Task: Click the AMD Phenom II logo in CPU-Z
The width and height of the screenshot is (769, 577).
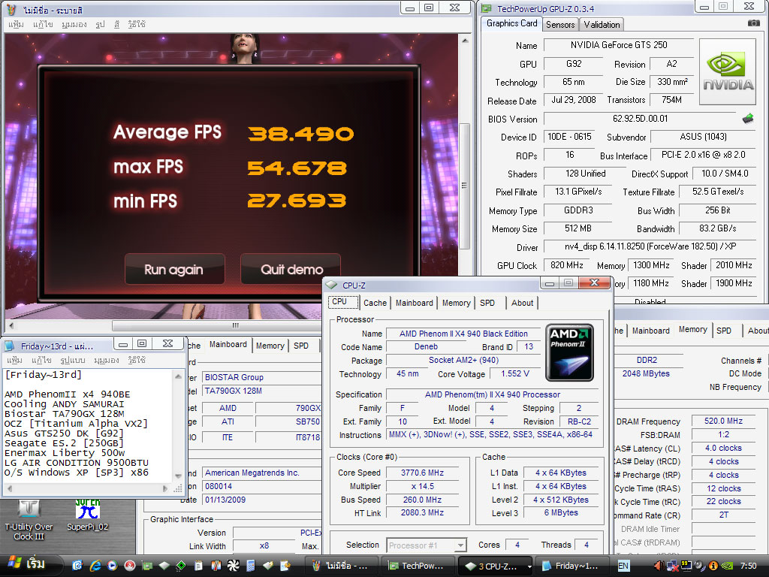Action: tap(569, 352)
